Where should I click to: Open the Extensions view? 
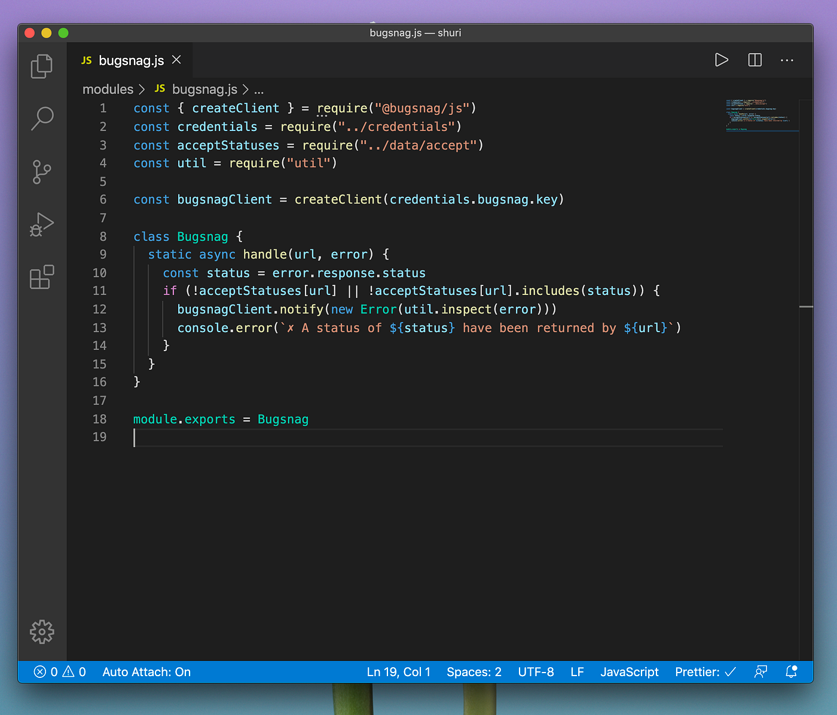[x=41, y=276]
